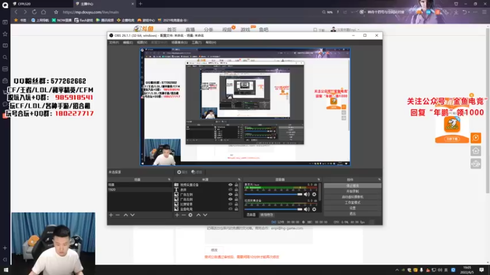The width and height of the screenshot is (490, 275).
Task: Click orange play icon on right sidebar
Action: [x=476, y=138]
